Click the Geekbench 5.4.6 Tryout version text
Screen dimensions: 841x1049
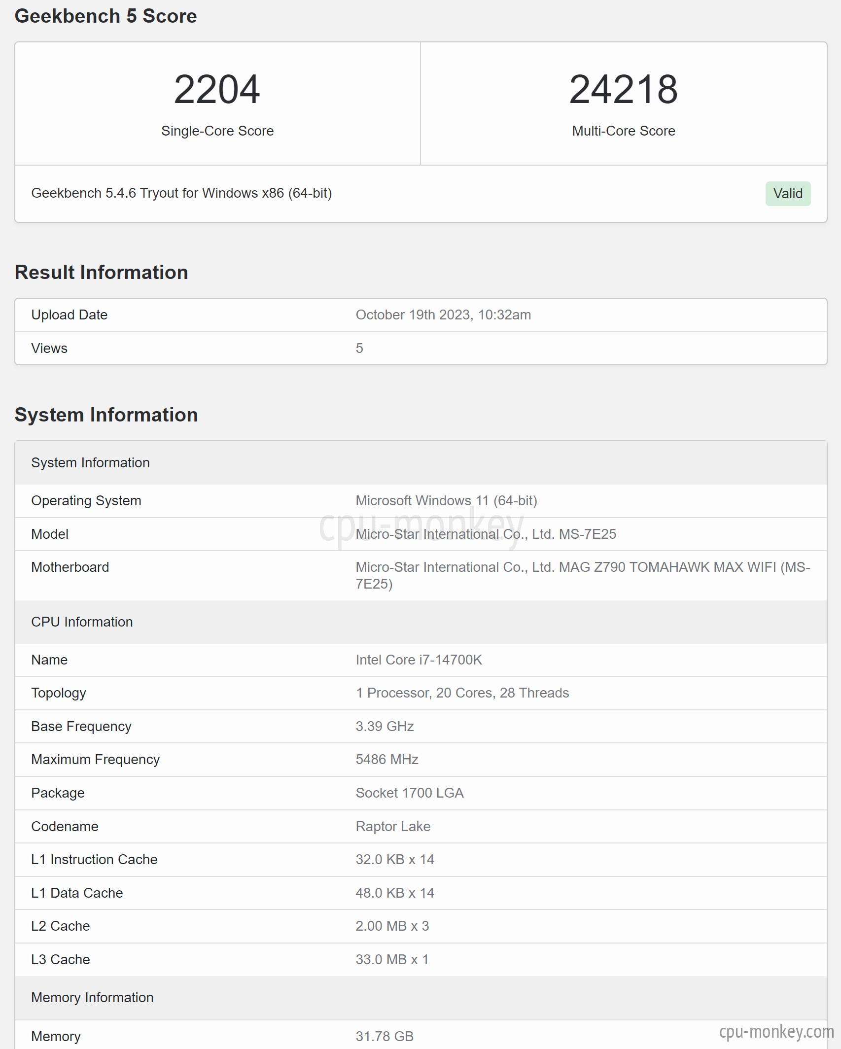pos(181,193)
